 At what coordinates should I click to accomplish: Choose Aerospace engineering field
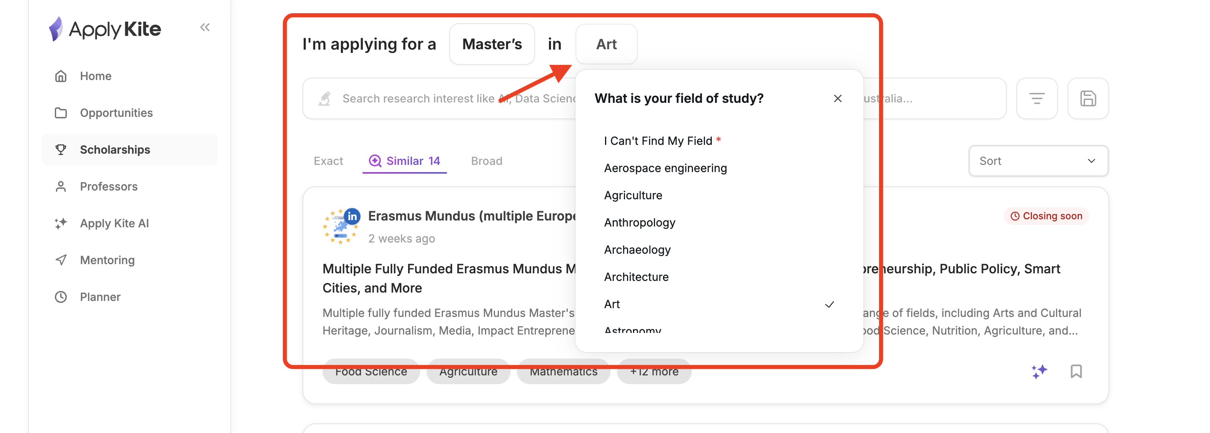click(x=665, y=168)
